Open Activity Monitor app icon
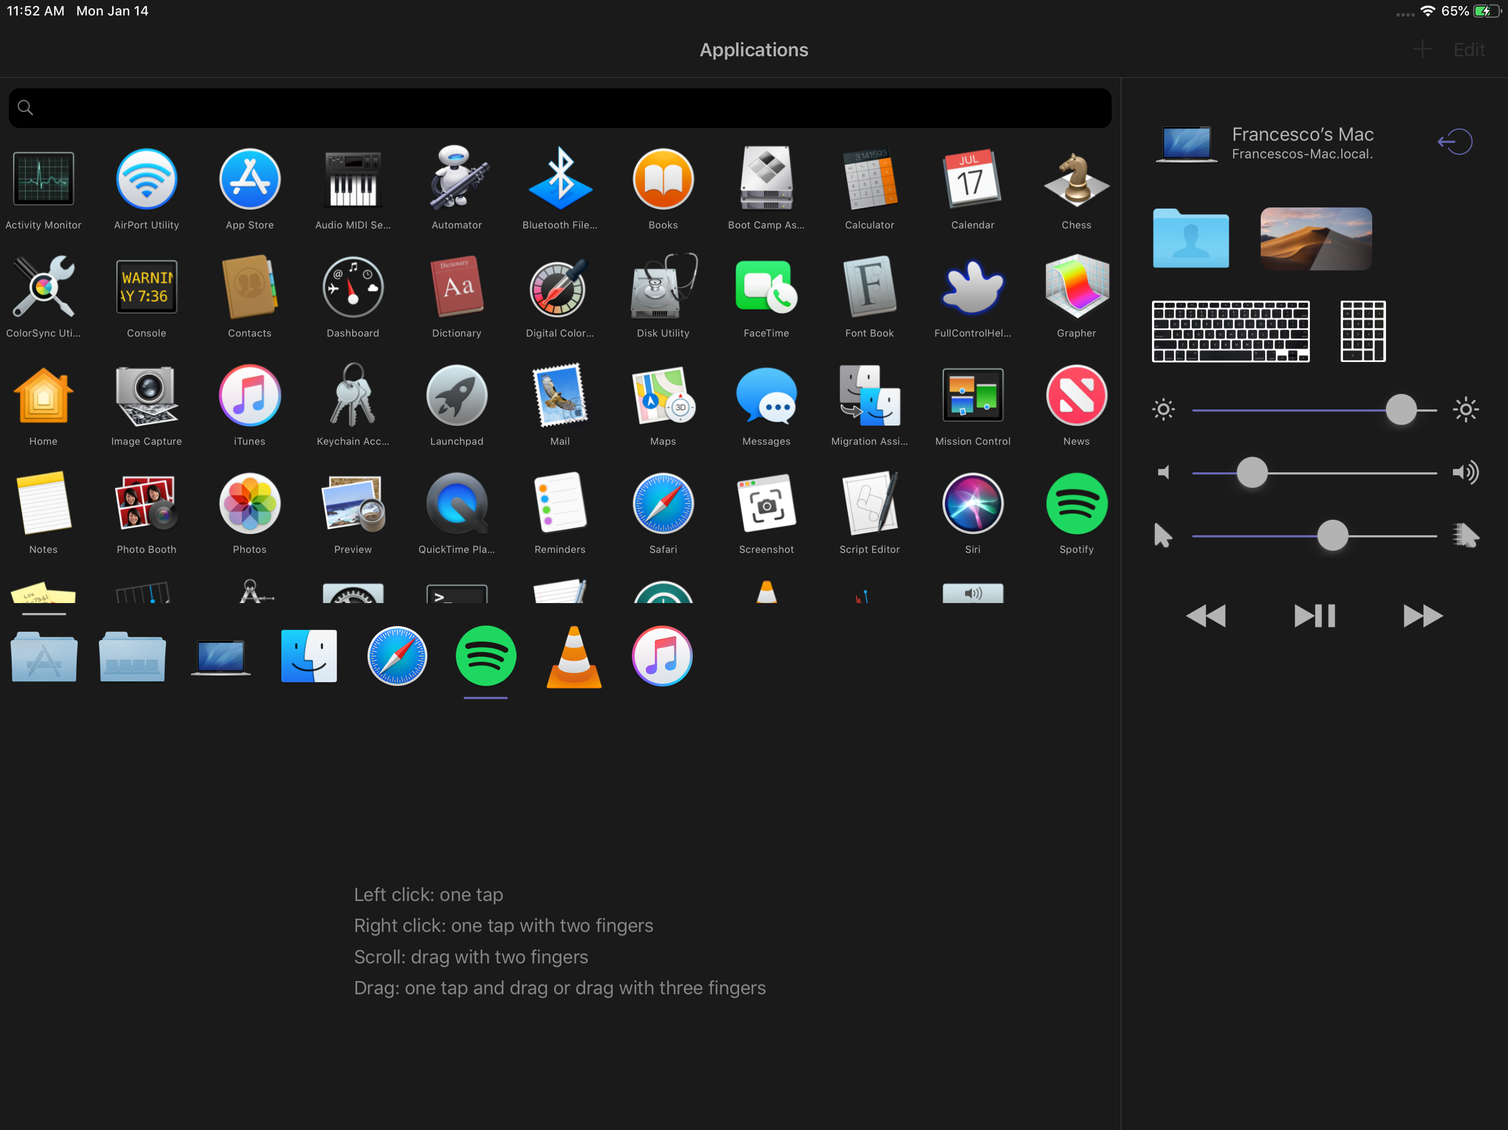 click(43, 179)
